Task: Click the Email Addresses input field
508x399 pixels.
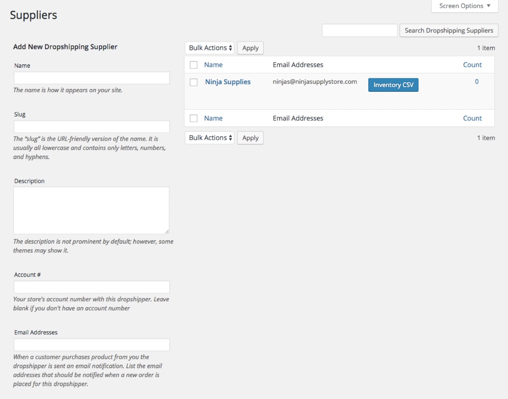Action: pos(91,344)
